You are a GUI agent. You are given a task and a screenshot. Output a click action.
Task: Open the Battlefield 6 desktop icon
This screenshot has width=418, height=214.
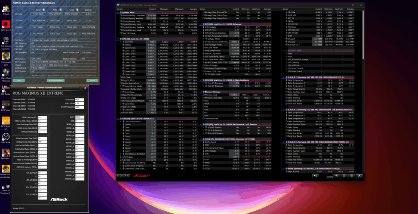[6, 26]
